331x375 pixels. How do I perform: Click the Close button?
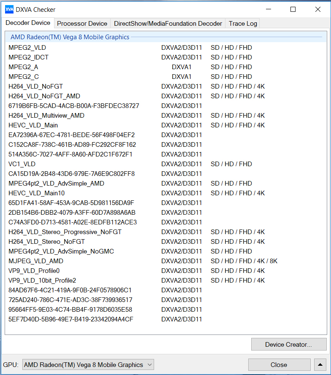(x=279, y=365)
